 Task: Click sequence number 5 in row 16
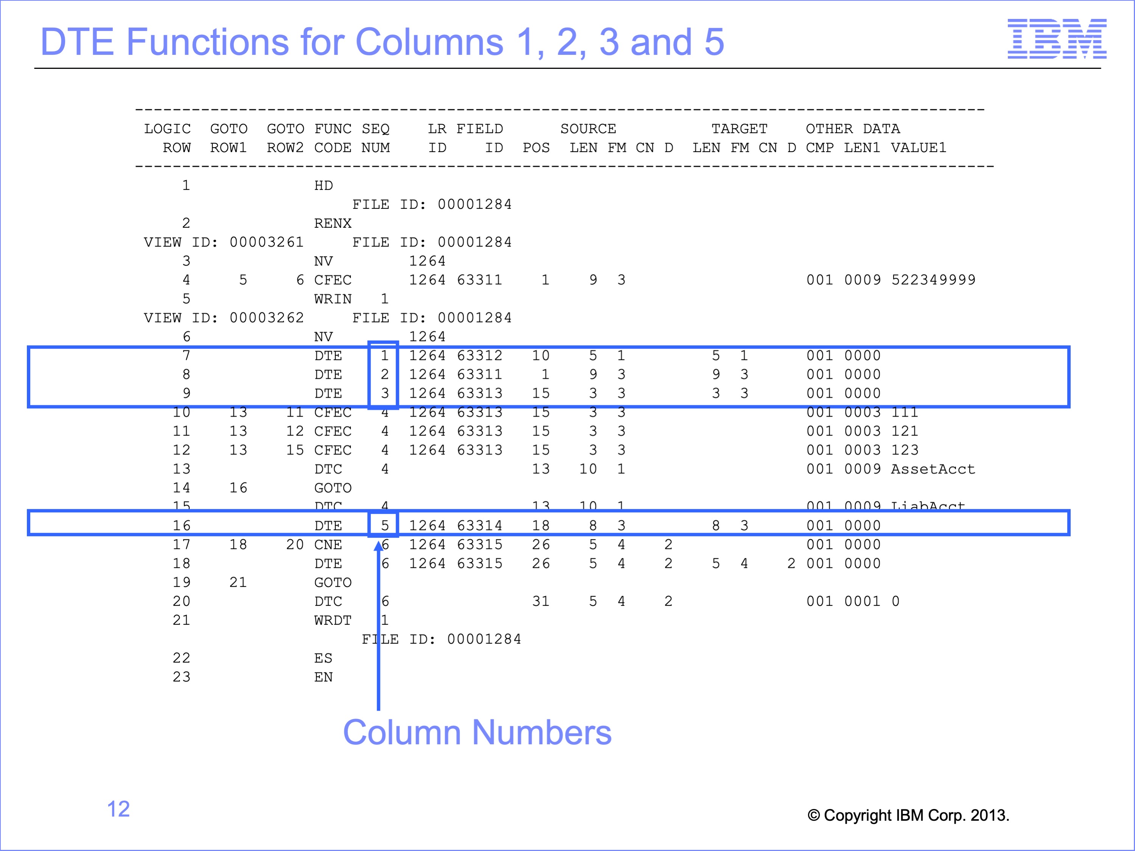(385, 526)
